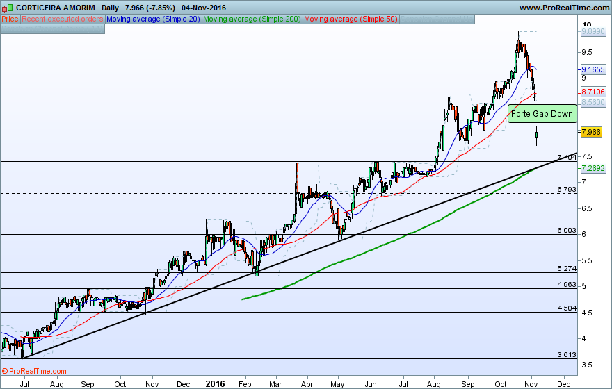612x389 pixels.
Task: Click the Aug label after Jul 2016 on the time axis
Action: click(x=434, y=384)
